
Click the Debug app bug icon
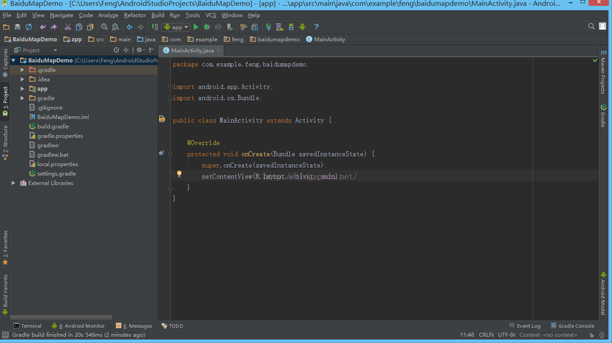tap(207, 27)
